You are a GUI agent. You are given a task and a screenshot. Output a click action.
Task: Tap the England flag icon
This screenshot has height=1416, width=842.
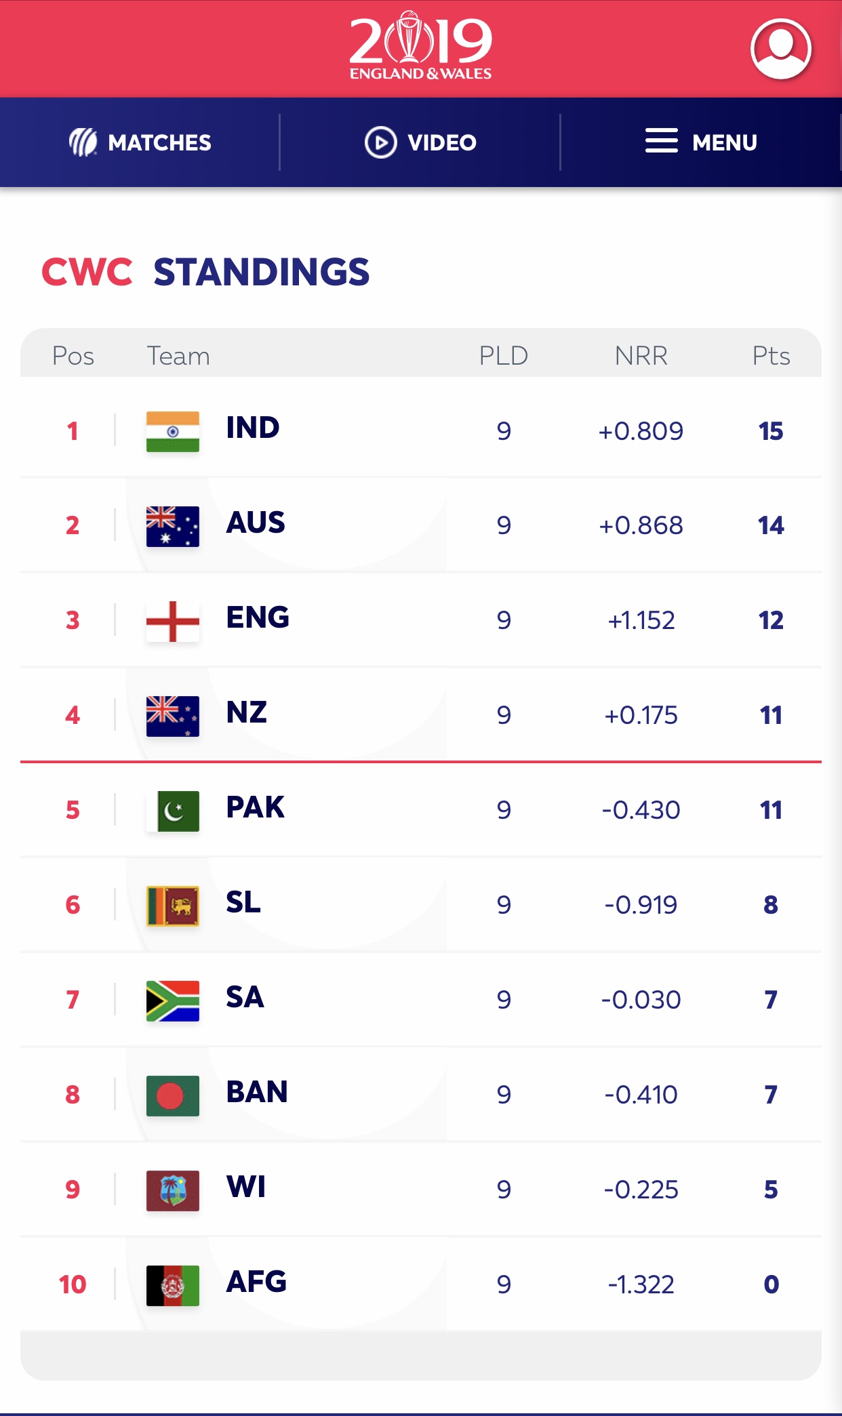tap(173, 621)
